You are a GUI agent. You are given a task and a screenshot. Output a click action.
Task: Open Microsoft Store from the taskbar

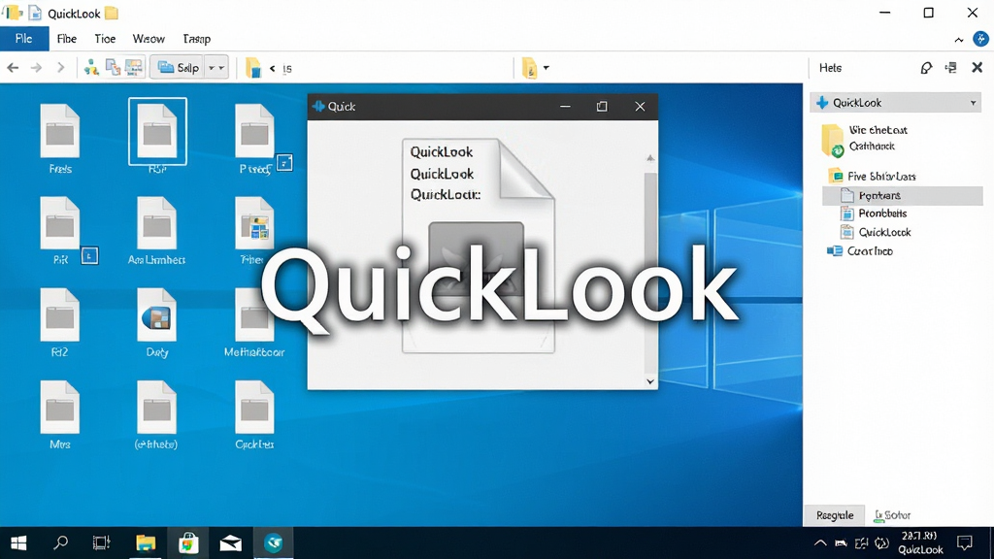(188, 543)
